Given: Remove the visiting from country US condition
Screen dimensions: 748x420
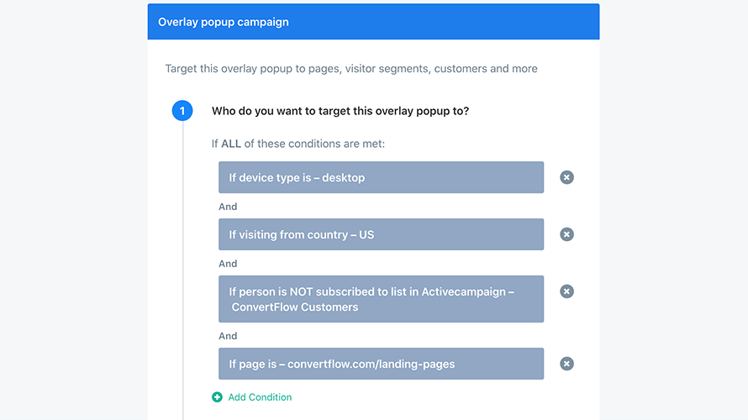Looking at the screenshot, I should pos(566,234).
